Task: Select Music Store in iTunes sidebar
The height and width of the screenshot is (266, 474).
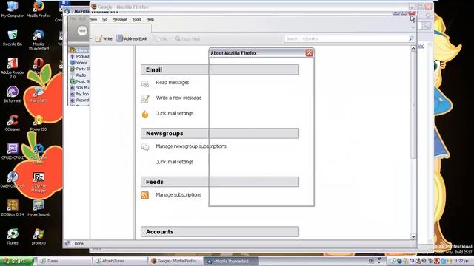Action: point(79,81)
